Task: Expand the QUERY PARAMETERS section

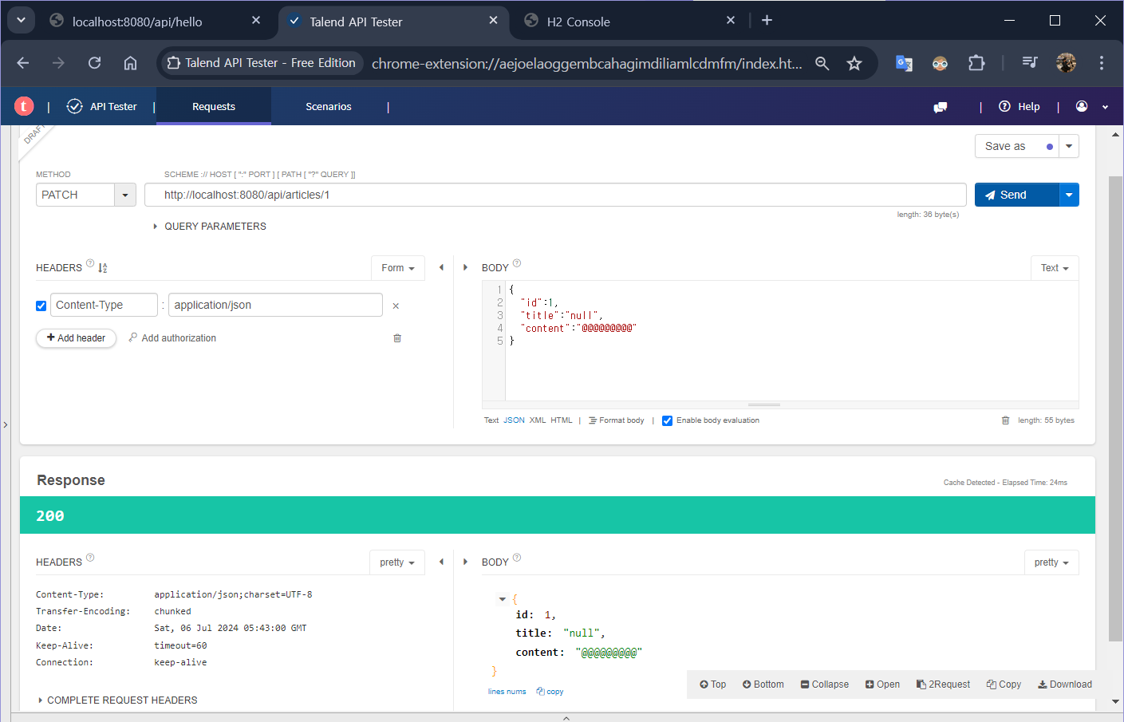Action: coord(210,227)
